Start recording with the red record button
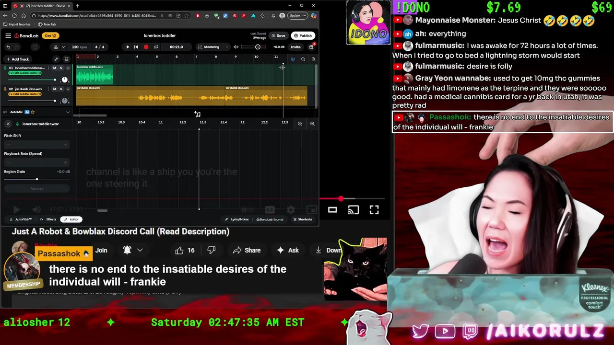 click(x=146, y=47)
